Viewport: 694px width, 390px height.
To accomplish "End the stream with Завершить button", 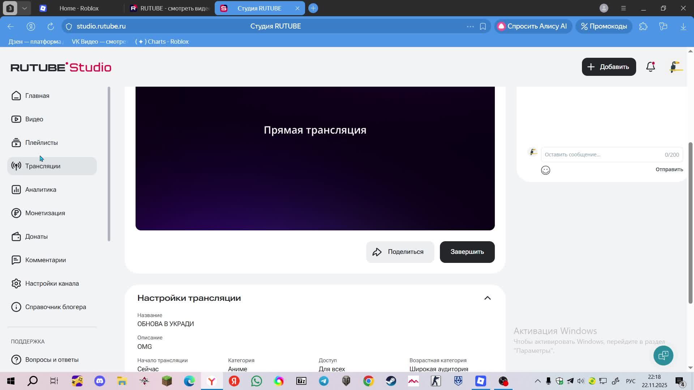I will pos(467,252).
